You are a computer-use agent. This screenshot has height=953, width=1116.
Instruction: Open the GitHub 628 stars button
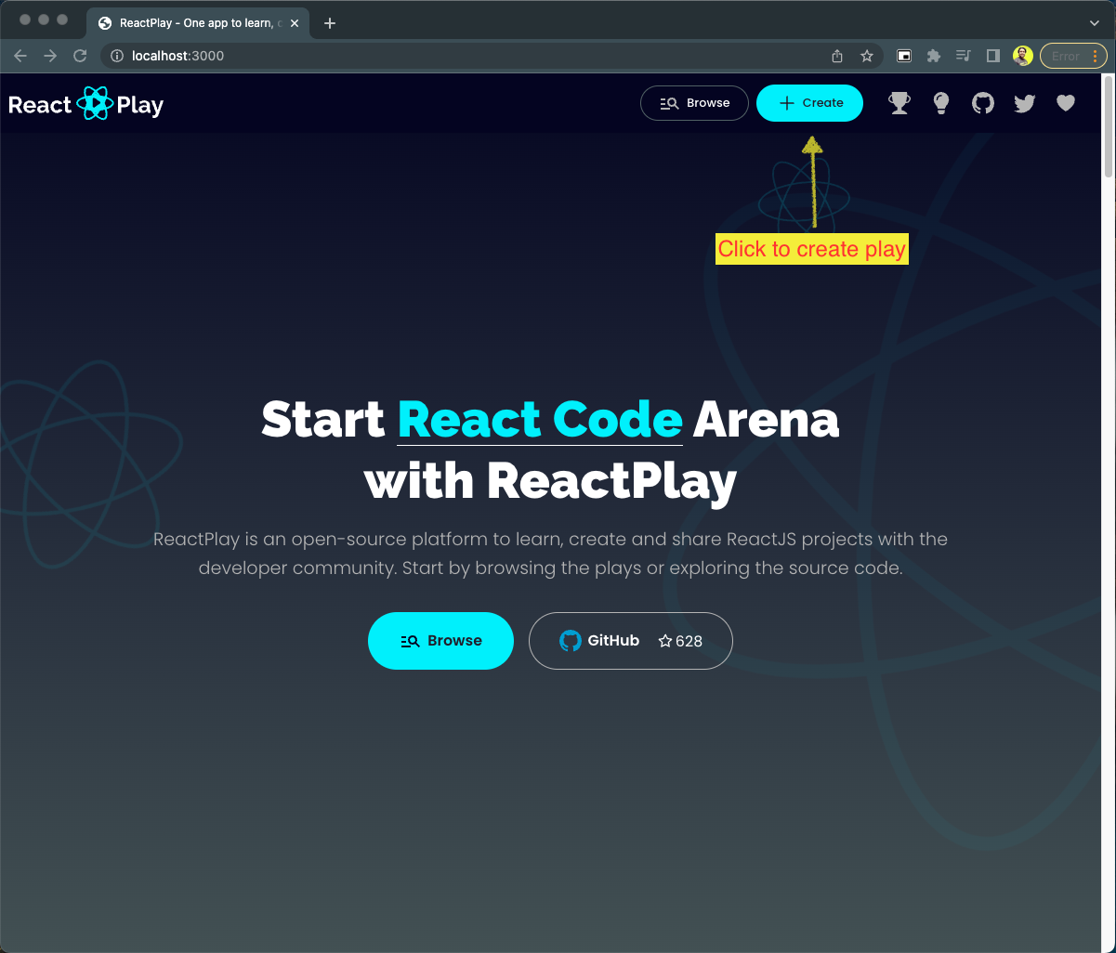point(631,641)
